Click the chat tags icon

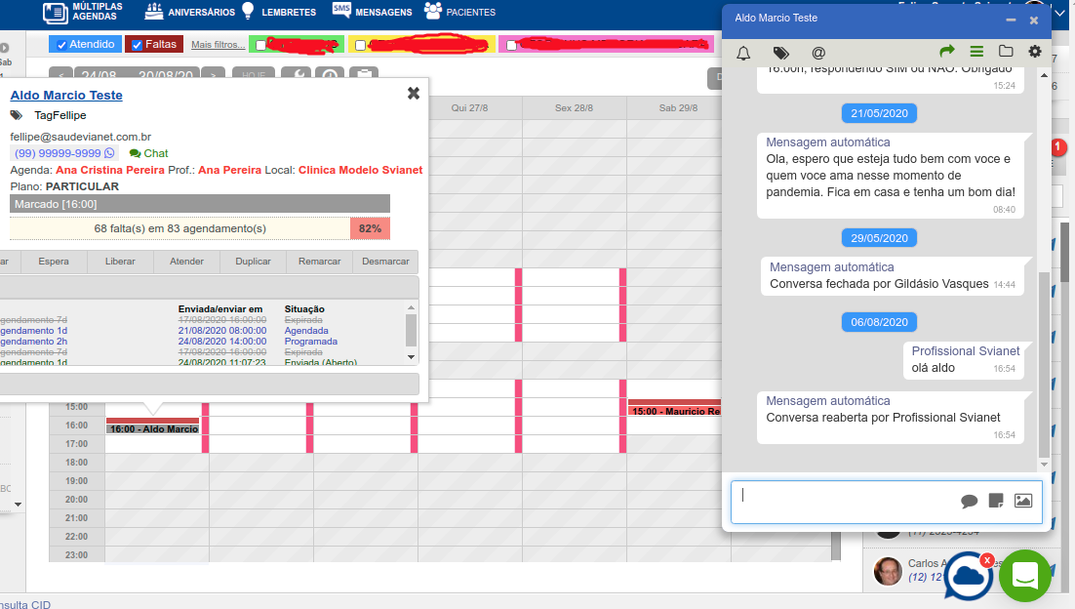[780, 53]
